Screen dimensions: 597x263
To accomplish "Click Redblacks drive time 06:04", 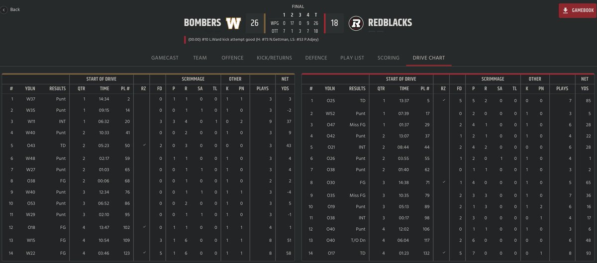I will [404, 240].
